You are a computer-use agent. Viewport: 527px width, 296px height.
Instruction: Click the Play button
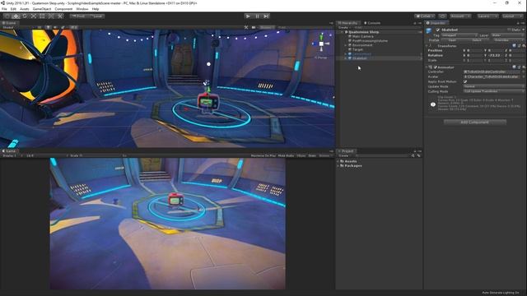[248, 16]
